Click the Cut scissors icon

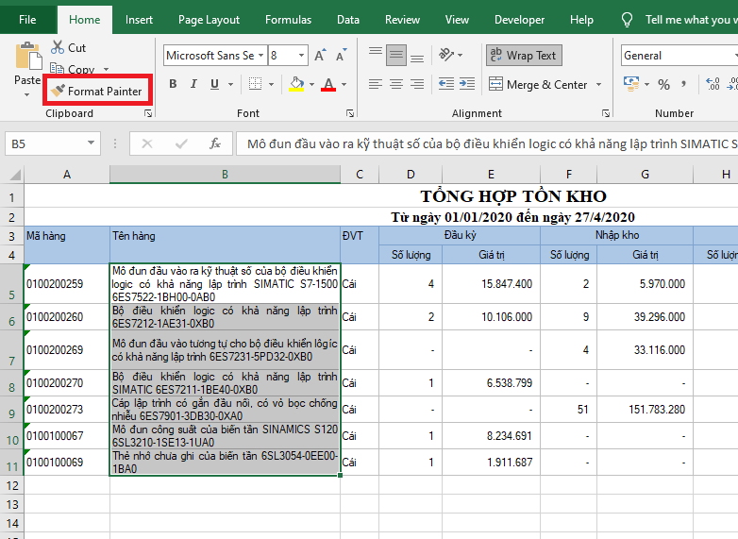pos(58,47)
